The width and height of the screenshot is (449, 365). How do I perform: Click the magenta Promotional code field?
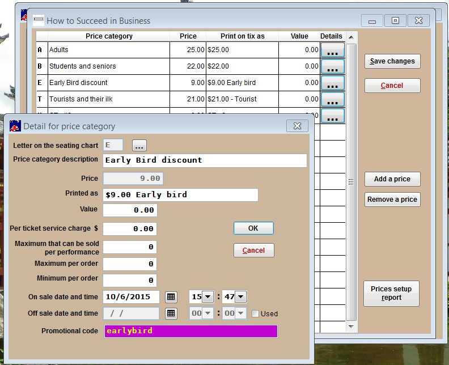(191, 331)
